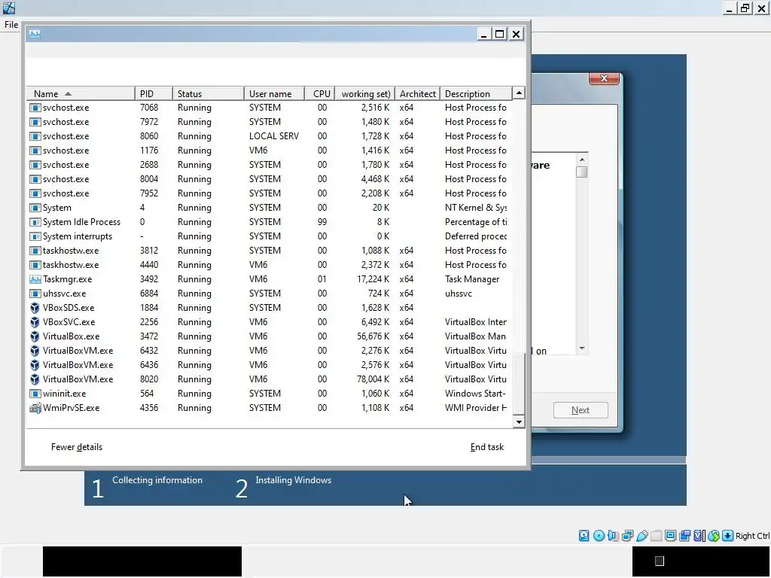The image size is (771, 578).
Task: Click the Taskmgr.exe process icon
Action: tap(35, 279)
